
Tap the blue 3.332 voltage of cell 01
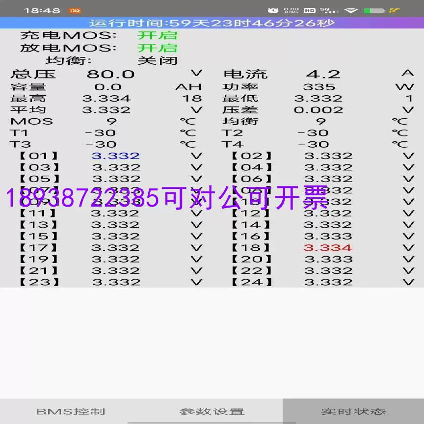point(116,156)
